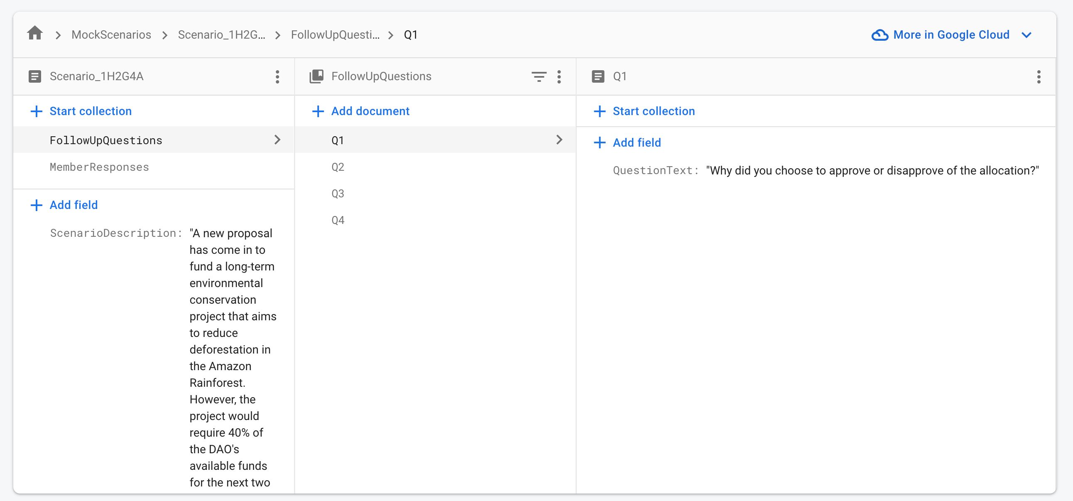Add field to Scenario_1H2G4A document
The height and width of the screenshot is (501, 1073).
click(64, 205)
